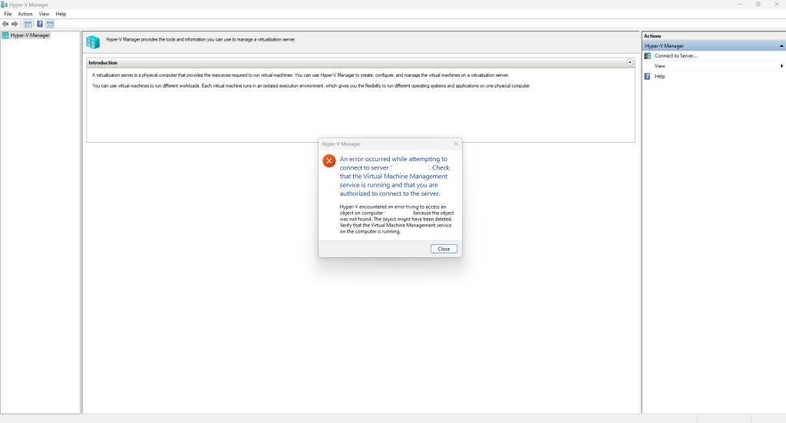Click the Connect to Server icon
Image resolution: width=786 pixels, height=423 pixels.
click(x=648, y=55)
